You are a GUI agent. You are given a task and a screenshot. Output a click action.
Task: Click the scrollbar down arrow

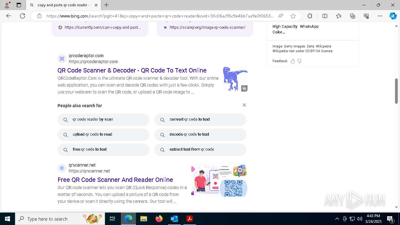tap(396, 207)
